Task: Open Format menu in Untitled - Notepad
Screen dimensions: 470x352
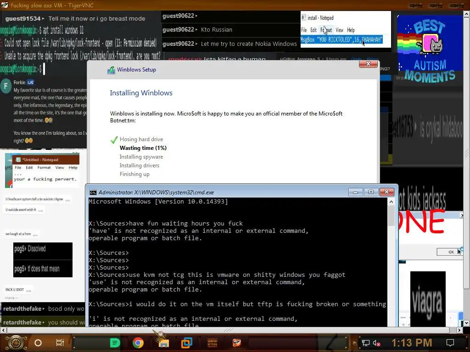Action: point(44,168)
